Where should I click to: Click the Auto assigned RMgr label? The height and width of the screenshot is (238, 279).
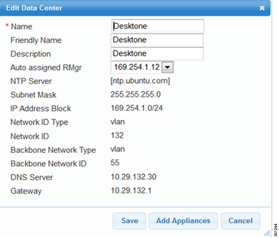(x=46, y=68)
